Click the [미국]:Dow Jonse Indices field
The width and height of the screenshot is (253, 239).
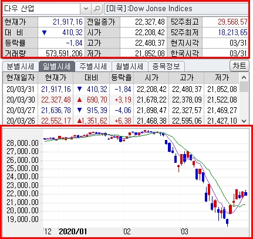click(176, 9)
